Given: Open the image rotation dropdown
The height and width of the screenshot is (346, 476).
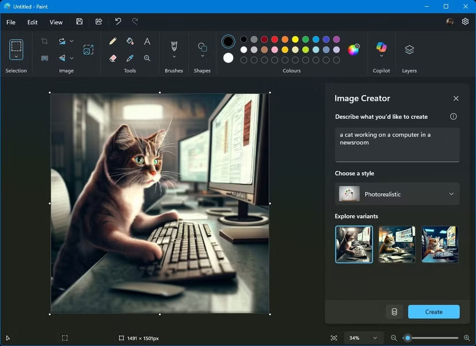Looking at the screenshot, I should [x=72, y=41].
